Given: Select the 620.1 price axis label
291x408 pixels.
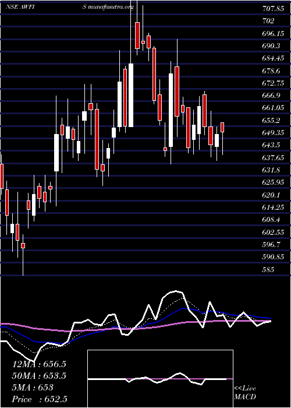Looking at the screenshot, I should point(271,195).
